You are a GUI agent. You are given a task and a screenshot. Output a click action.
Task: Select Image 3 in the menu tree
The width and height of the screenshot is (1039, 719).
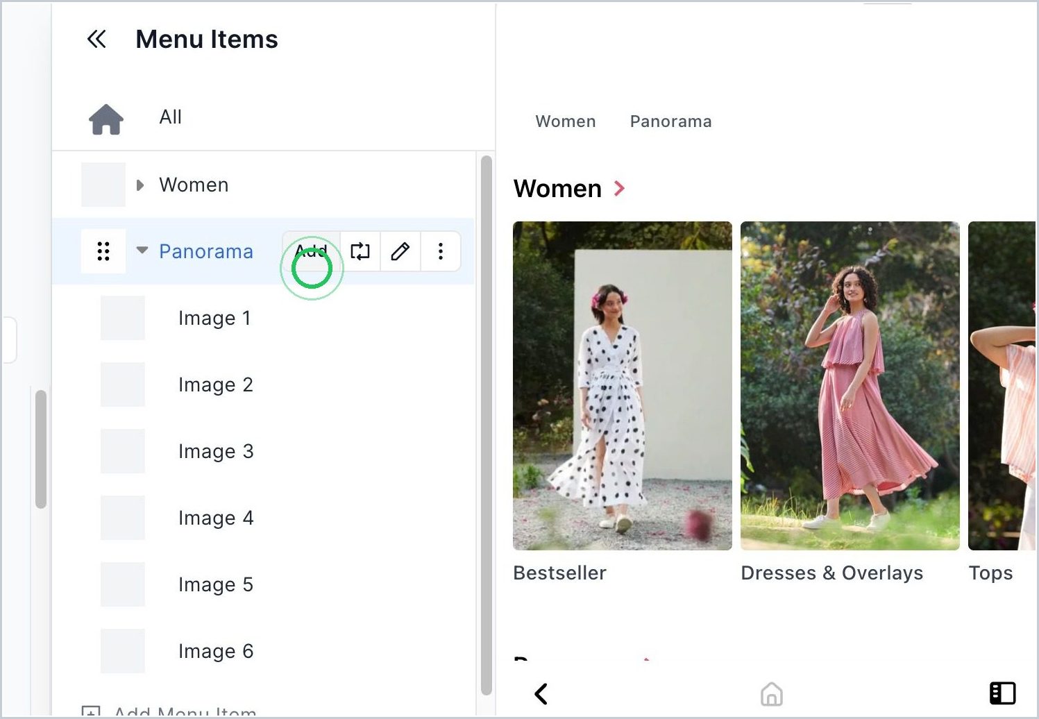point(216,451)
